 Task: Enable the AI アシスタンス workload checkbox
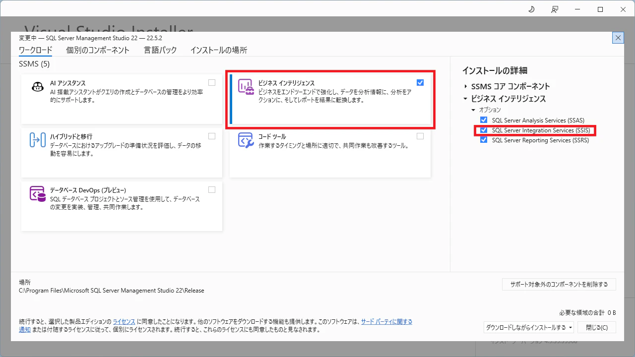tap(212, 83)
